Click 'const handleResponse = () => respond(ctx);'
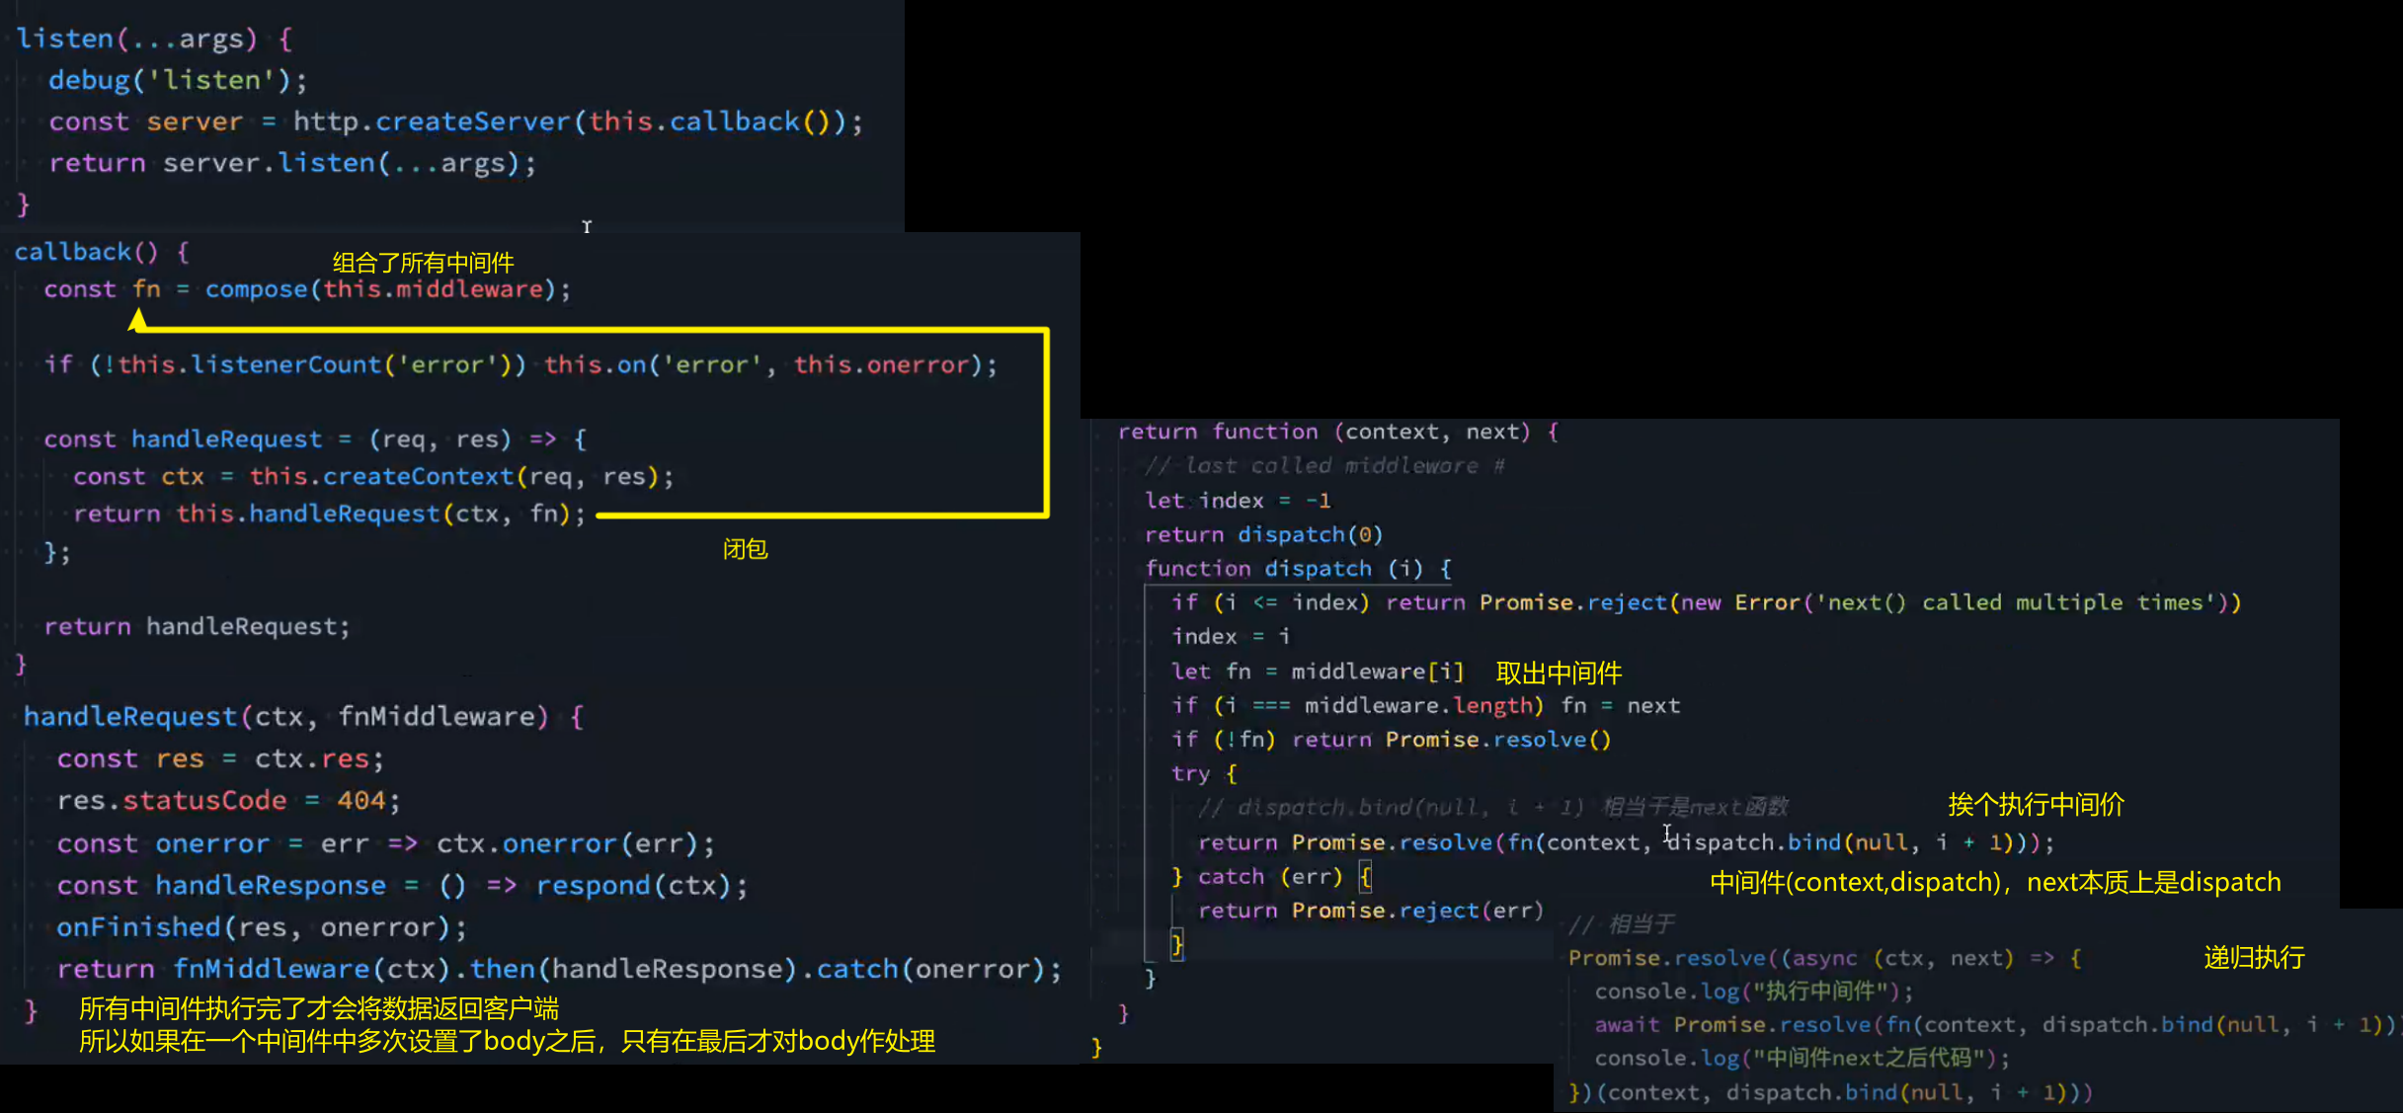The height and width of the screenshot is (1113, 2403). click(x=402, y=886)
